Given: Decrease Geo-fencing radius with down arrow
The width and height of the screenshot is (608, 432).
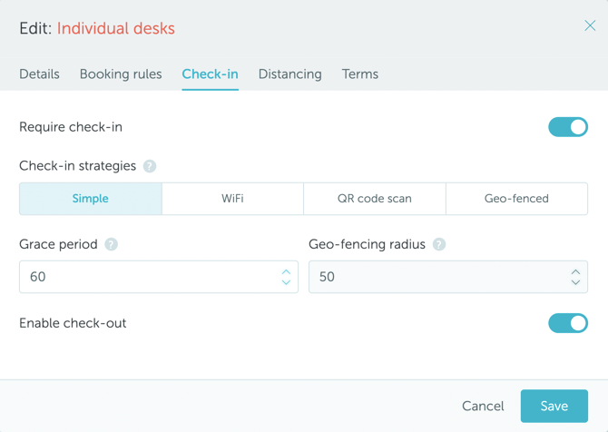Looking at the screenshot, I should click(575, 282).
